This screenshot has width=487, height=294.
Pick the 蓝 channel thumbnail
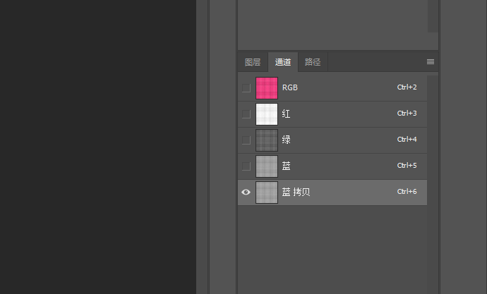[267, 166]
